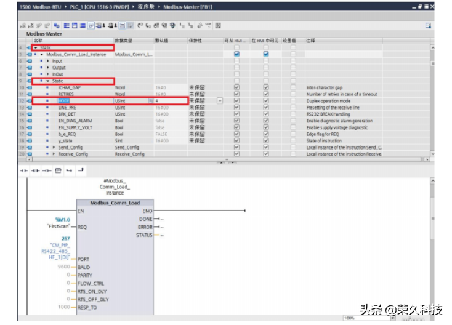Viewport: 452px width, 325px height.
Task: Expand the Input parameter group
Action: tap(48, 61)
